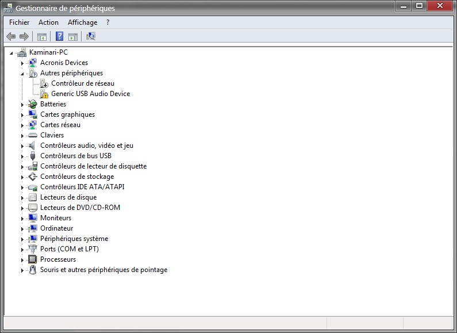The width and height of the screenshot is (457, 333).
Task: Click the Ports (COM et LPT) icon
Action: [33, 249]
